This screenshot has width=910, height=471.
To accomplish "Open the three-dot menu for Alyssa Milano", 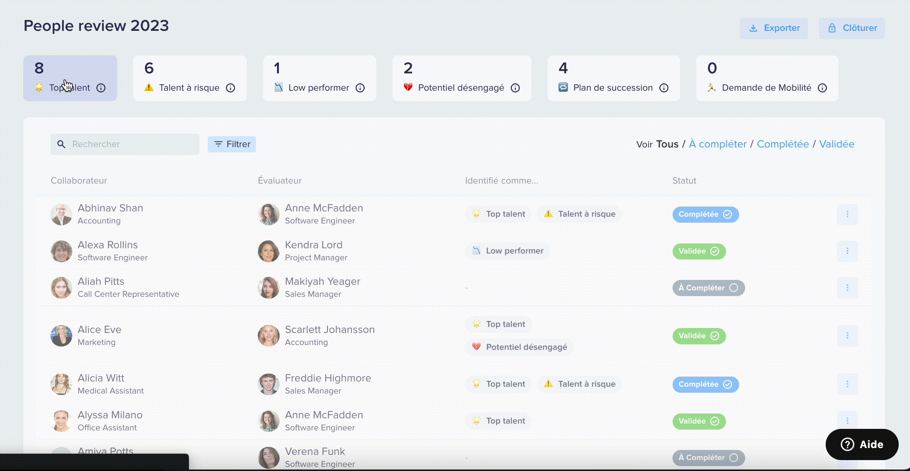I will click(848, 421).
